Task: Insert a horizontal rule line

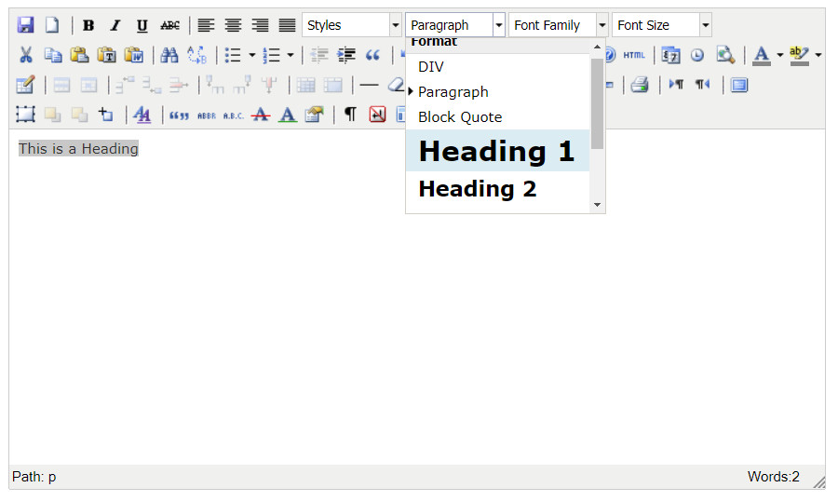Action: coord(370,85)
